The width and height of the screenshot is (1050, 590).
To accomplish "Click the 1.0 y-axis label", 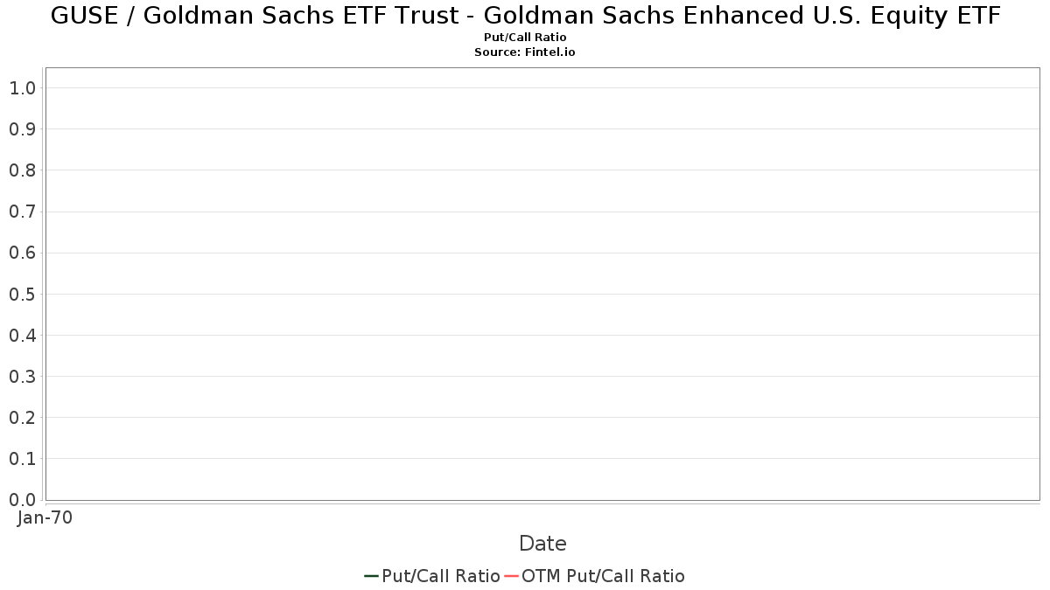I will [x=22, y=87].
